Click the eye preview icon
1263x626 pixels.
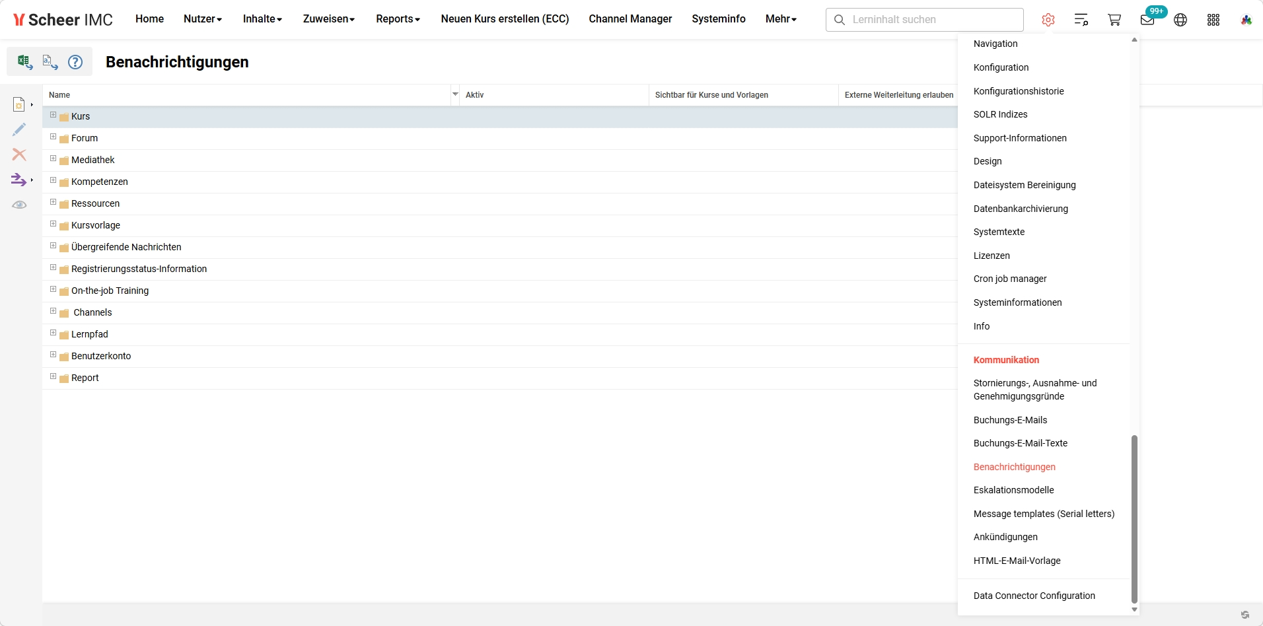pos(19,205)
